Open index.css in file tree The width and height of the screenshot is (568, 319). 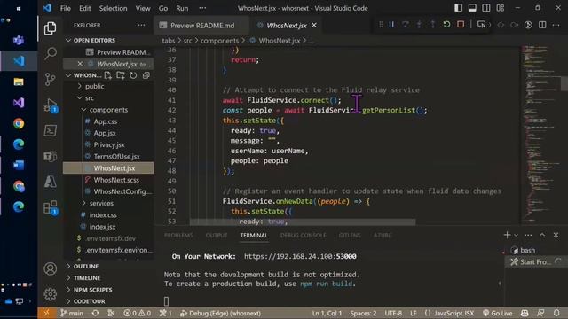tap(103, 214)
